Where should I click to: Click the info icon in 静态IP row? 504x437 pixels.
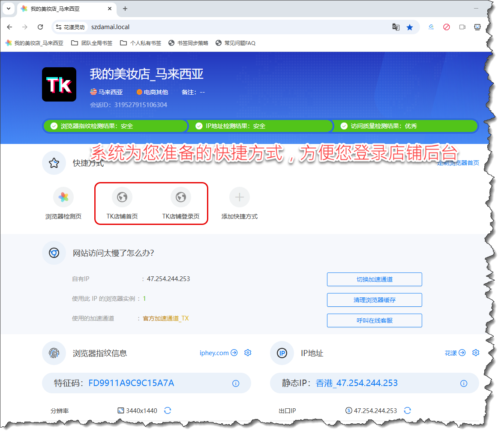point(464,383)
